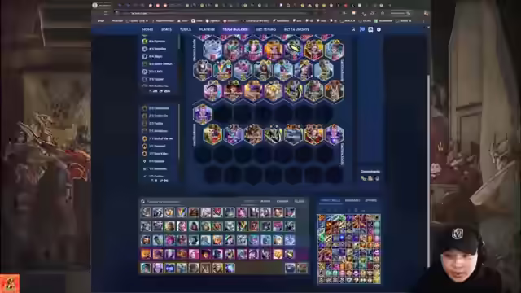This screenshot has height=293, width=521.
Task: Select the 4/4 Slayer trait row
Action: 160,56
